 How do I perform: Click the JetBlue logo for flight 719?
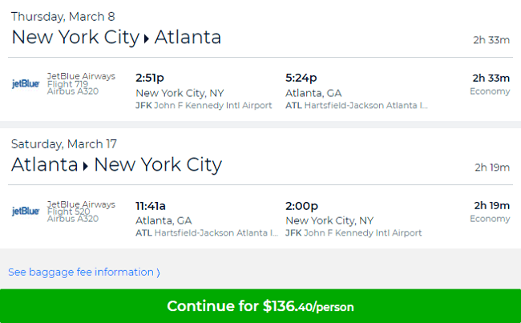click(x=26, y=83)
